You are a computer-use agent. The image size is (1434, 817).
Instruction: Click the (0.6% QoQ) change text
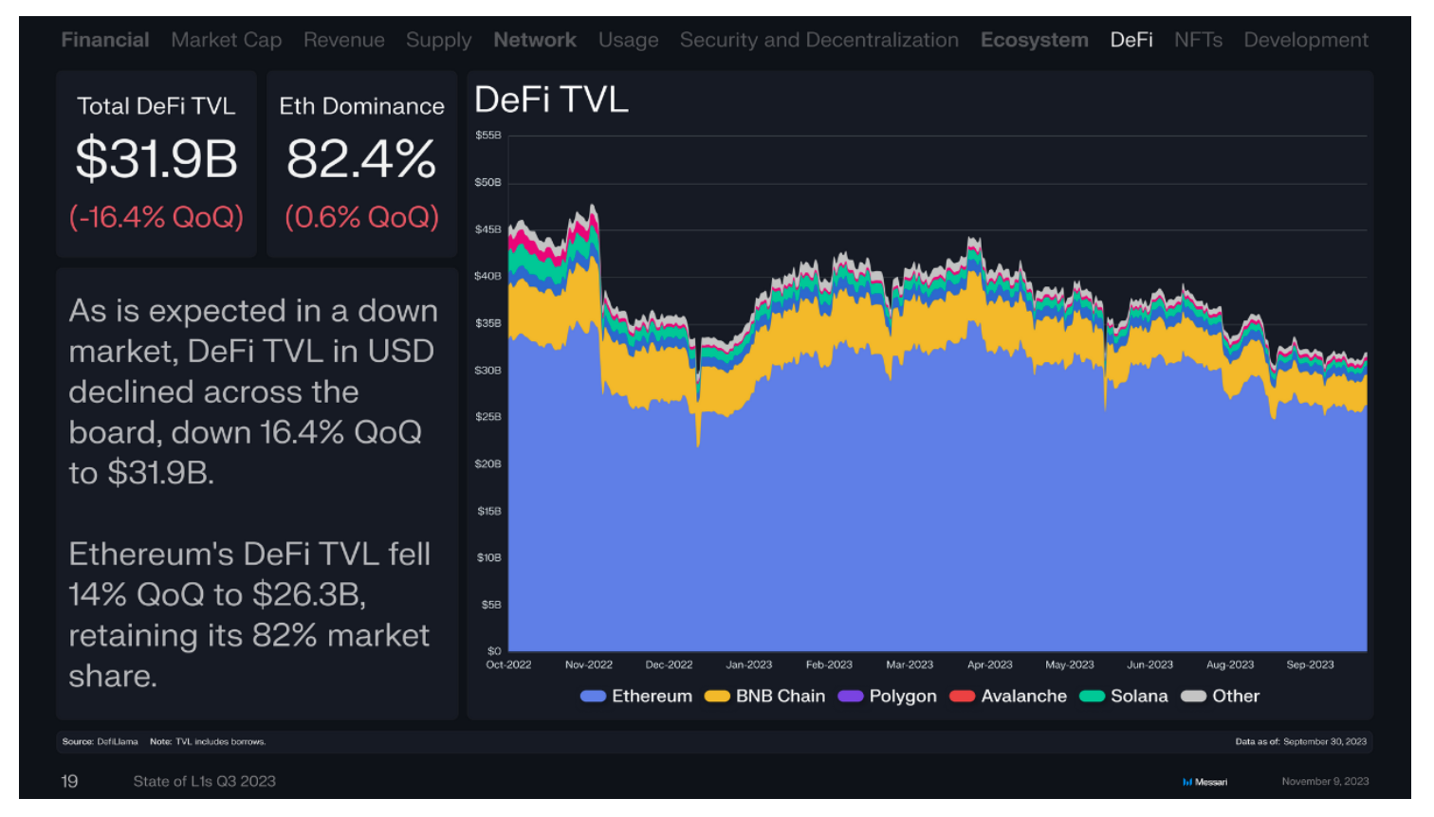click(361, 217)
